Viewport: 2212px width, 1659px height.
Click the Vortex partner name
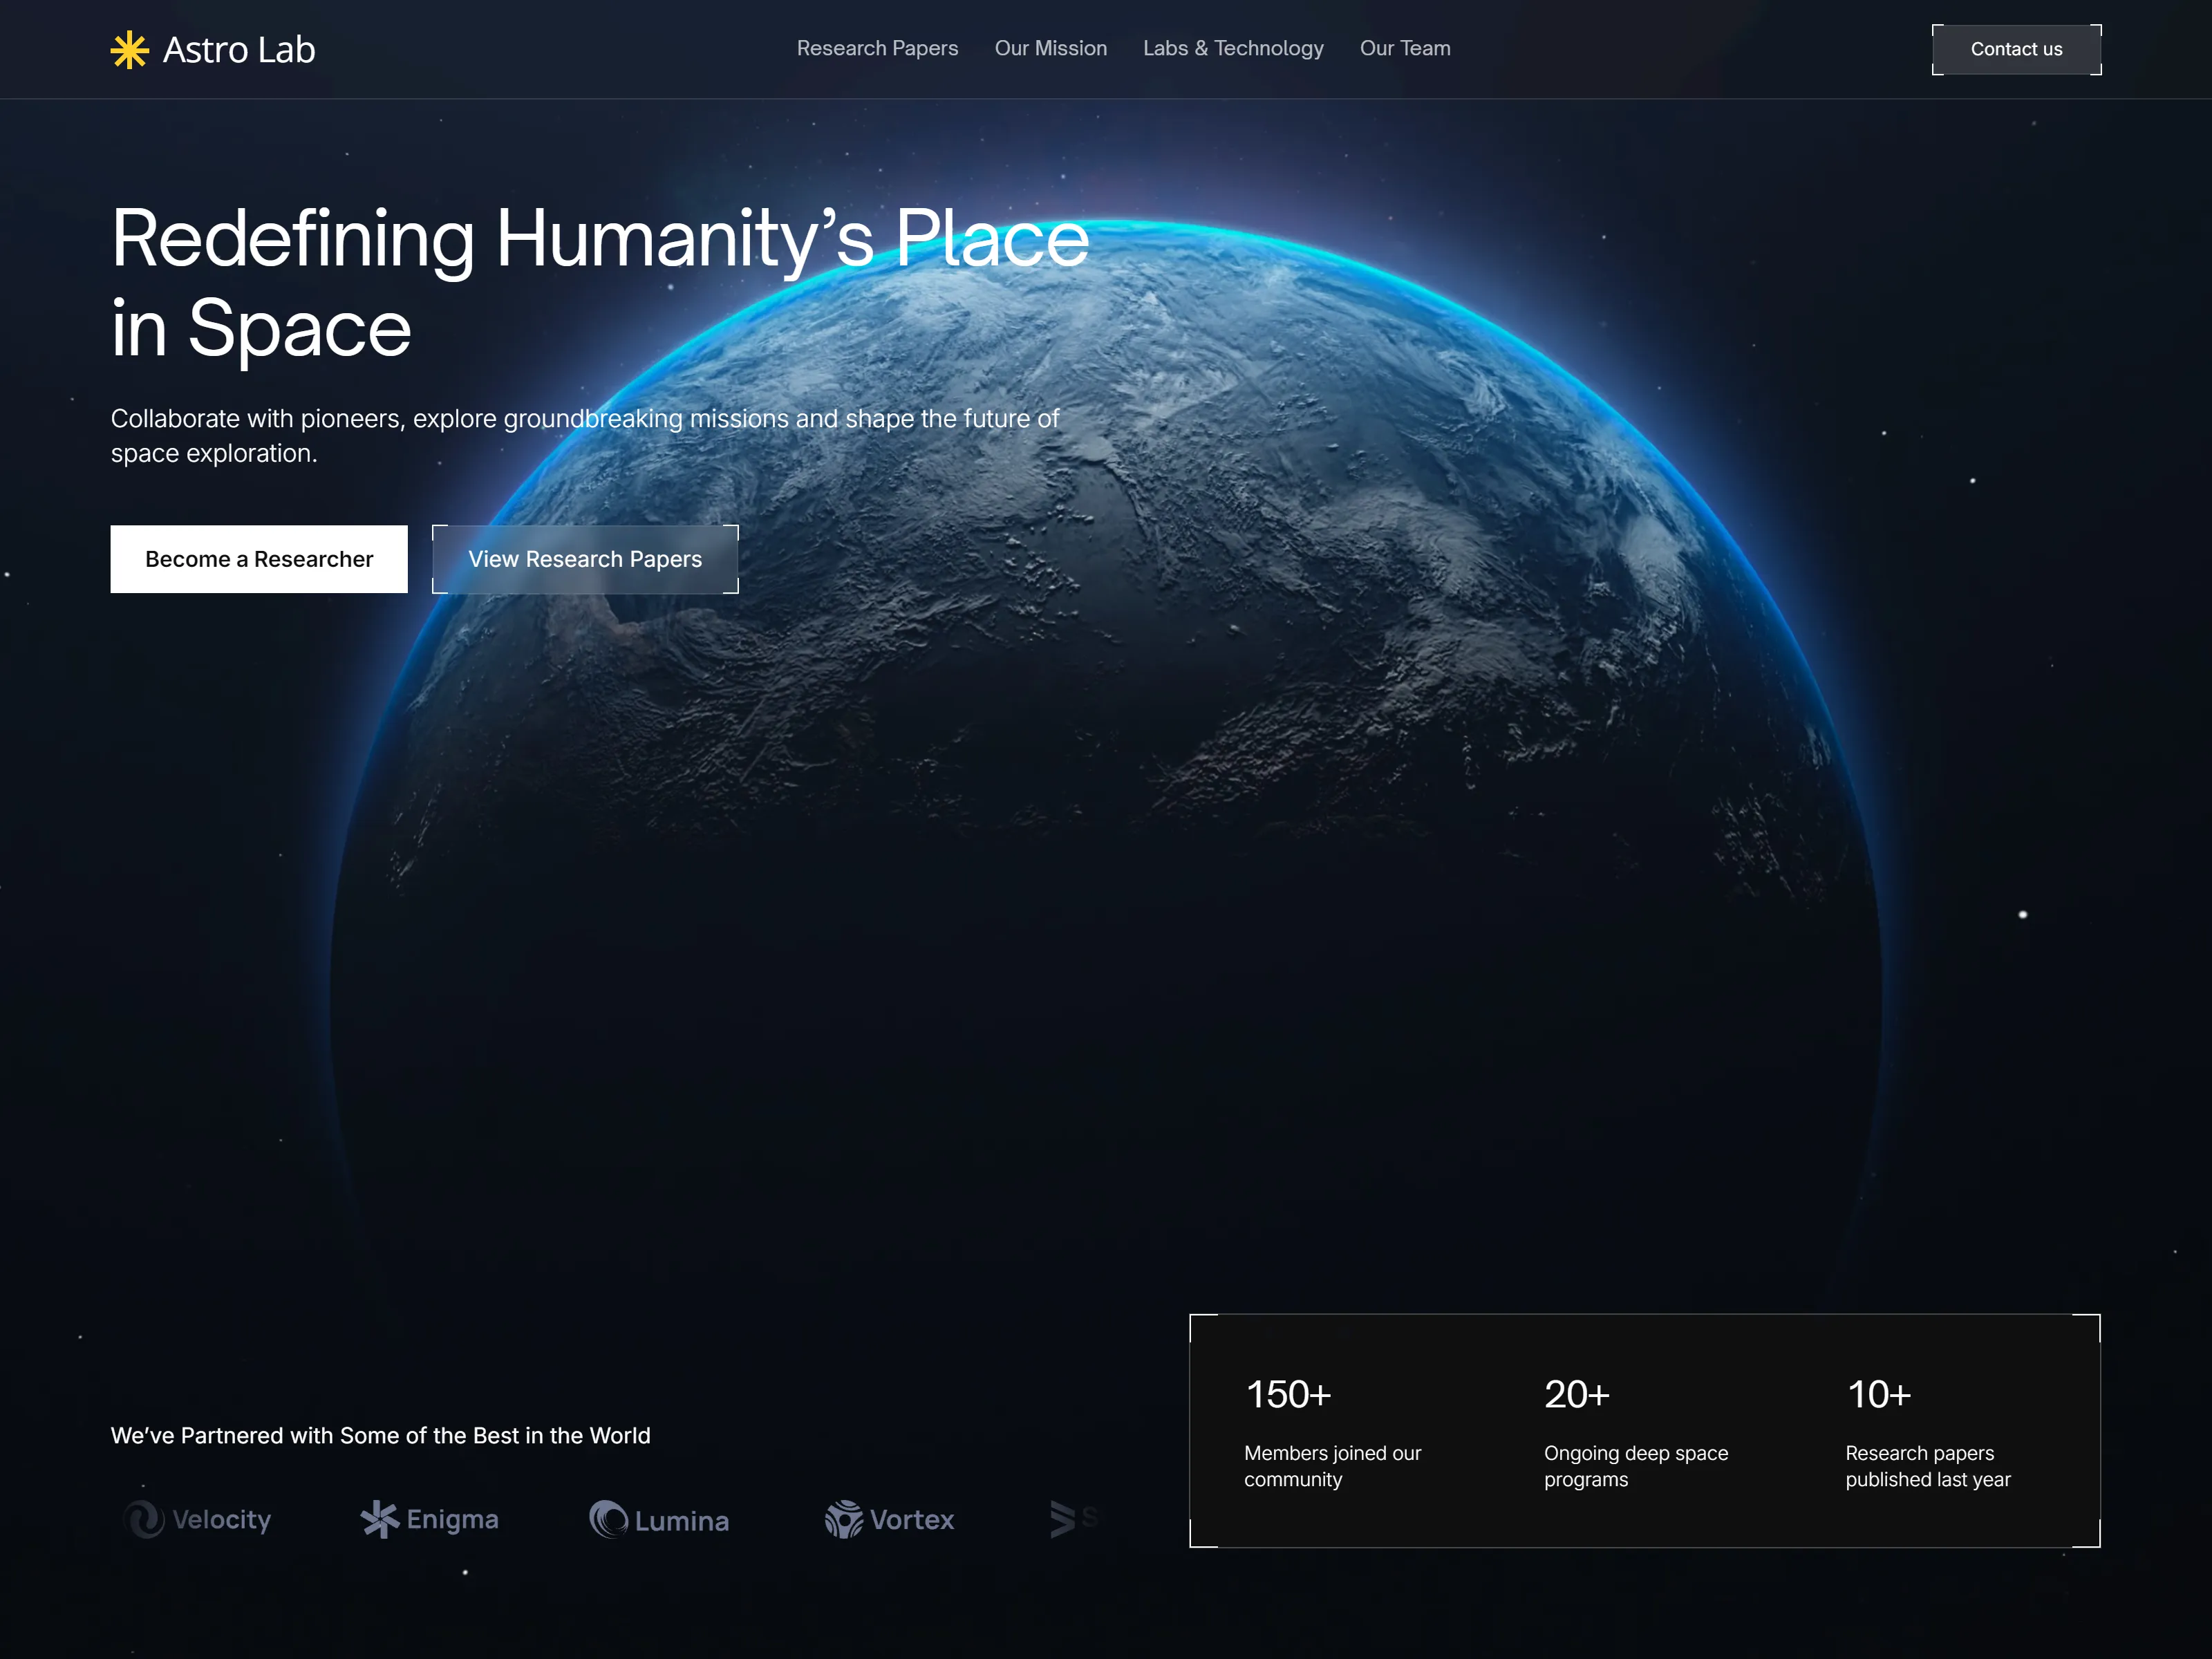[912, 1520]
